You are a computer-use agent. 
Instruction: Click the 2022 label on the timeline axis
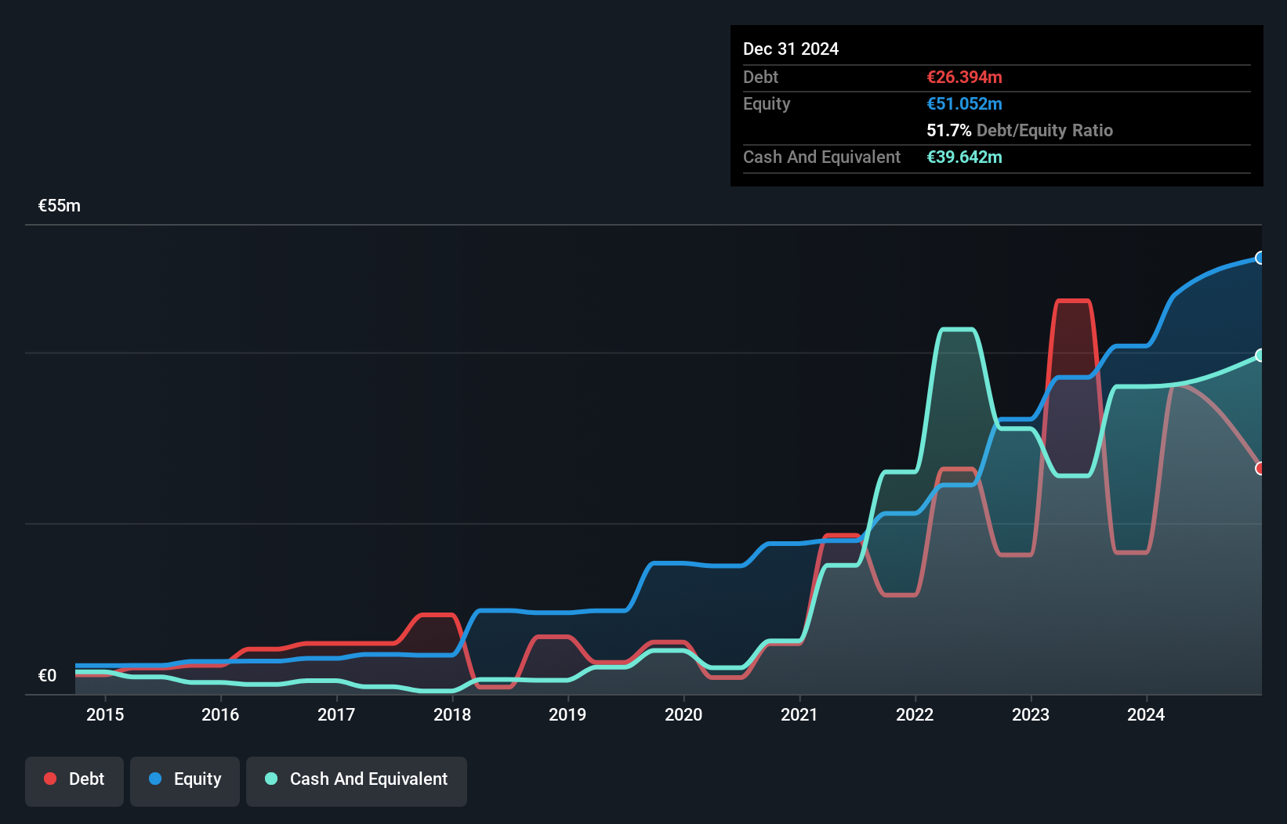(915, 714)
